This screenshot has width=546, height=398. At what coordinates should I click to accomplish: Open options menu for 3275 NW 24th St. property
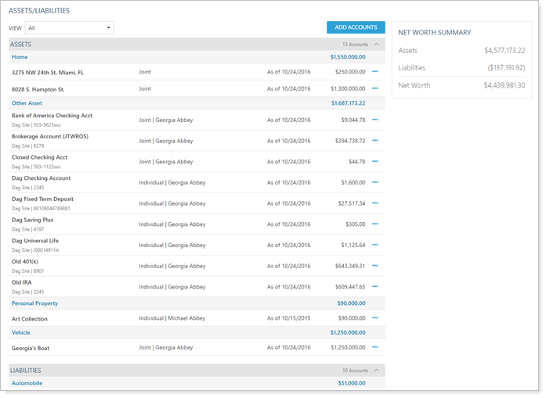tap(375, 72)
